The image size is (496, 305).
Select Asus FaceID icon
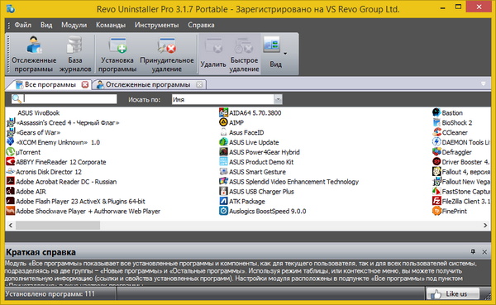tap(224, 132)
